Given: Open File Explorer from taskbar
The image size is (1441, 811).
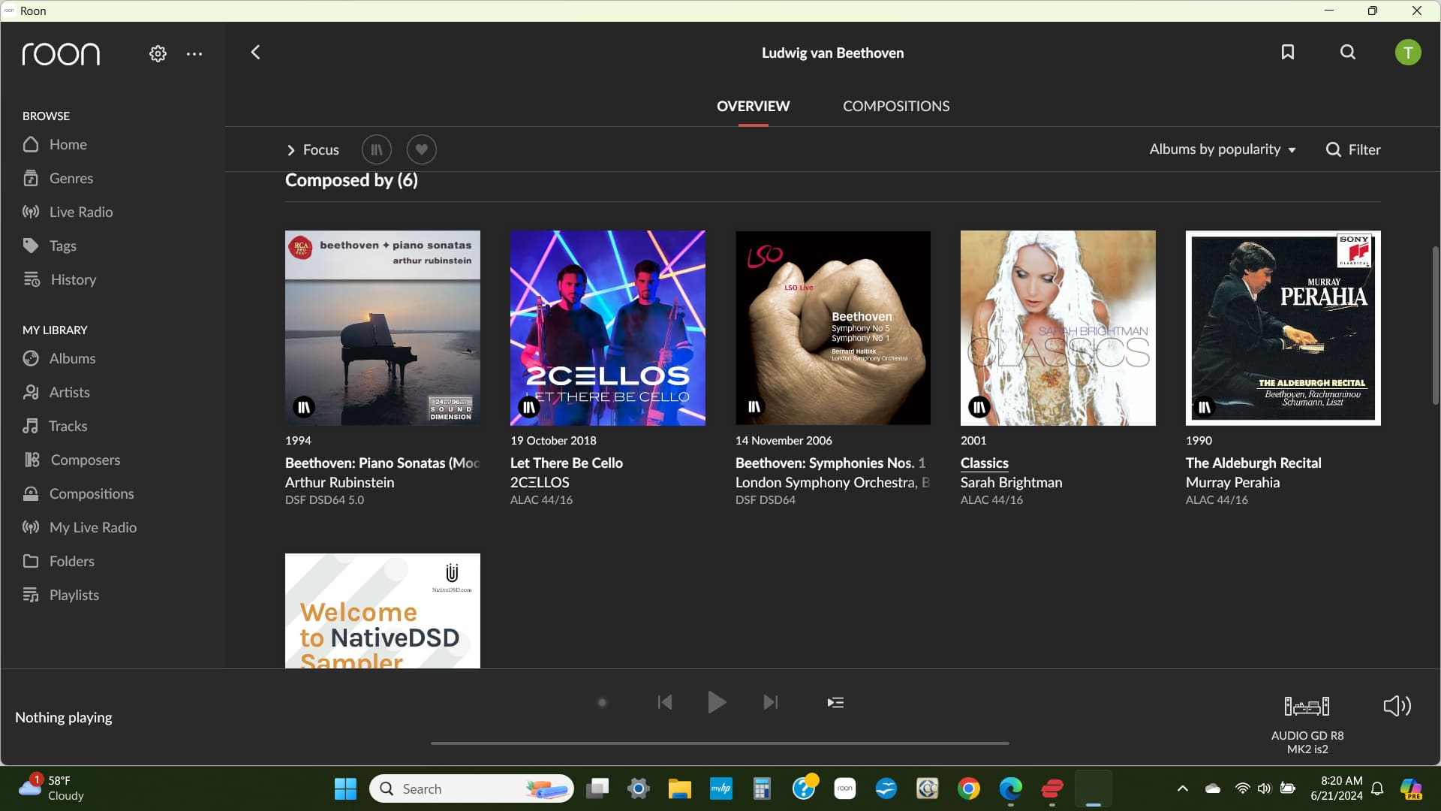Looking at the screenshot, I should point(679,788).
